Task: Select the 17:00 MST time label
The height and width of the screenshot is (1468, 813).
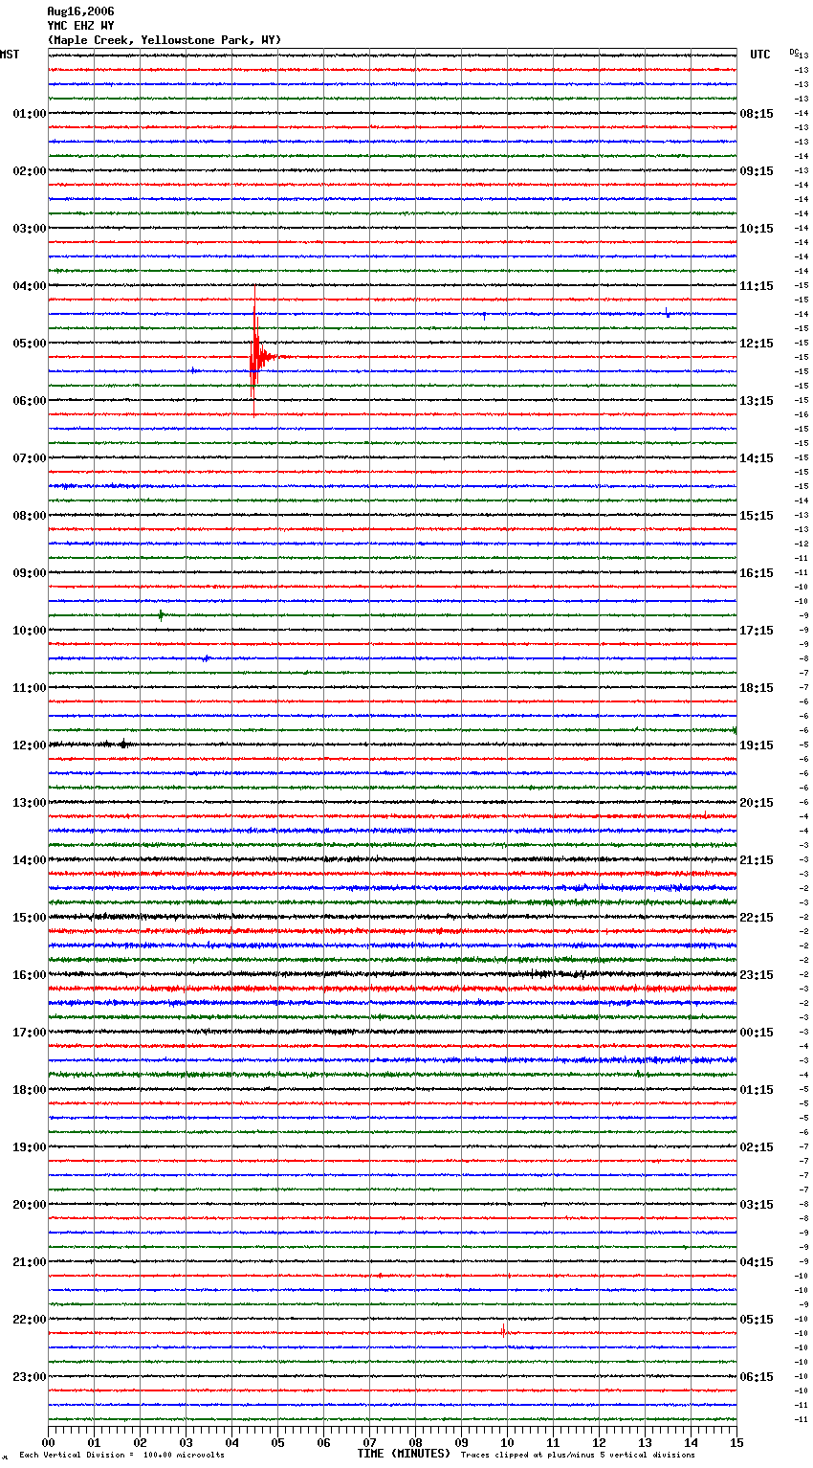Action: (30, 1033)
